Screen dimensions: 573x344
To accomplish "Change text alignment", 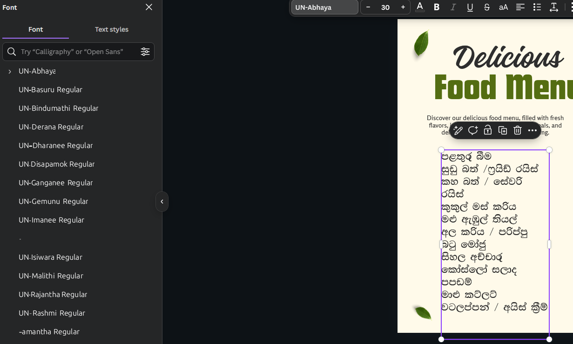I will pyautogui.click(x=520, y=7).
